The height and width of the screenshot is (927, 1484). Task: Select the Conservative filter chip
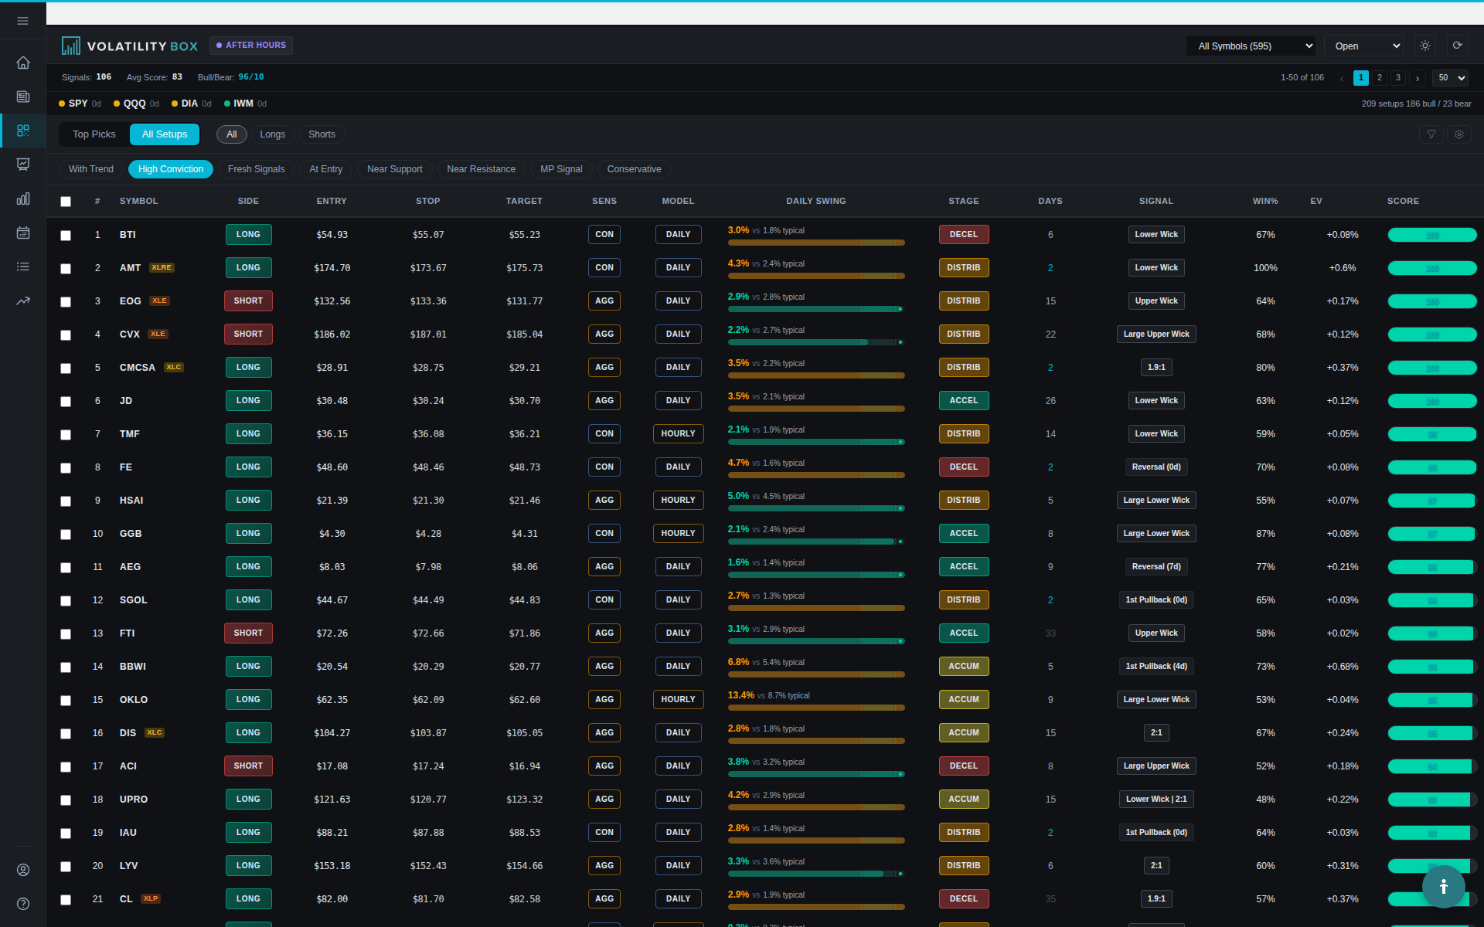pyautogui.click(x=634, y=169)
